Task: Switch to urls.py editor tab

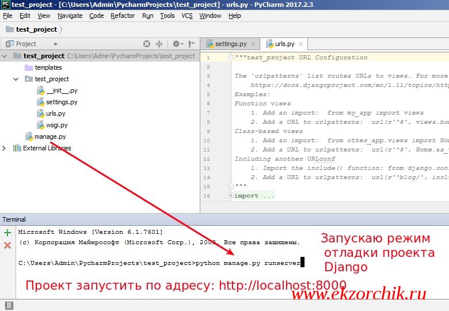Action: click(x=284, y=44)
